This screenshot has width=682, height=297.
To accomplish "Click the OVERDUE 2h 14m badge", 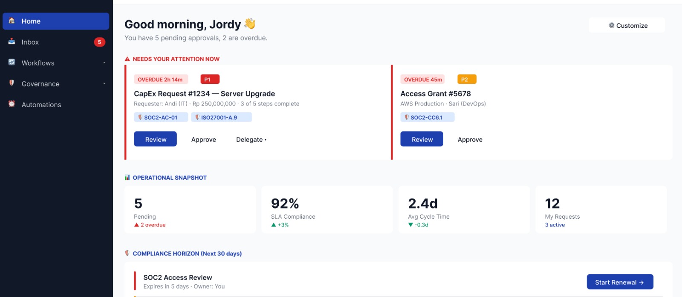I will point(161,80).
